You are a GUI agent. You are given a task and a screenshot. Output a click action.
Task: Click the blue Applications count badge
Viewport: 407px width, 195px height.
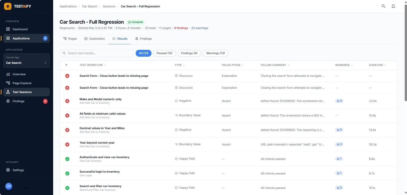point(45,38)
